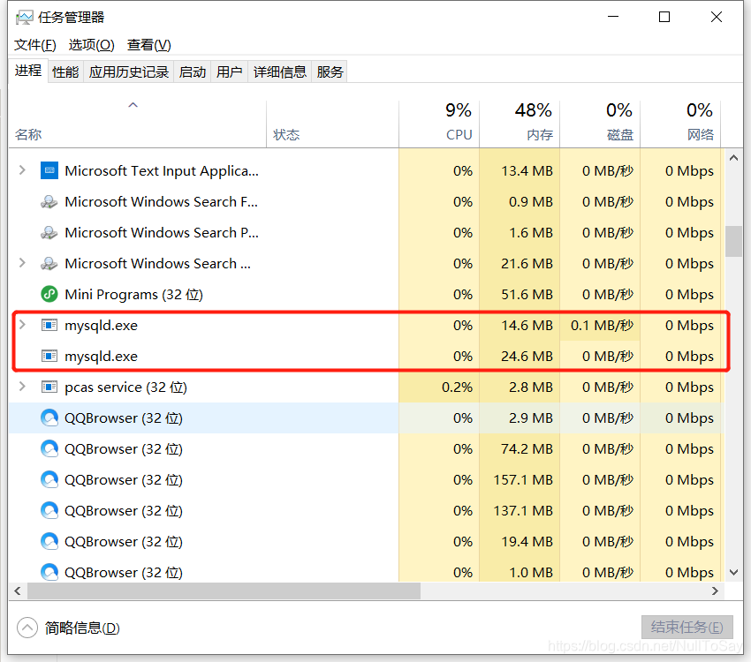Image resolution: width=751 pixels, height=662 pixels.
Task: Click the mysqld.exe icon with 24.6 MB memory
Action: pos(49,356)
